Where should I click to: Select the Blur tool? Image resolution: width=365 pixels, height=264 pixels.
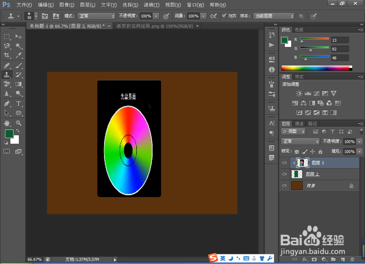pos(7,94)
